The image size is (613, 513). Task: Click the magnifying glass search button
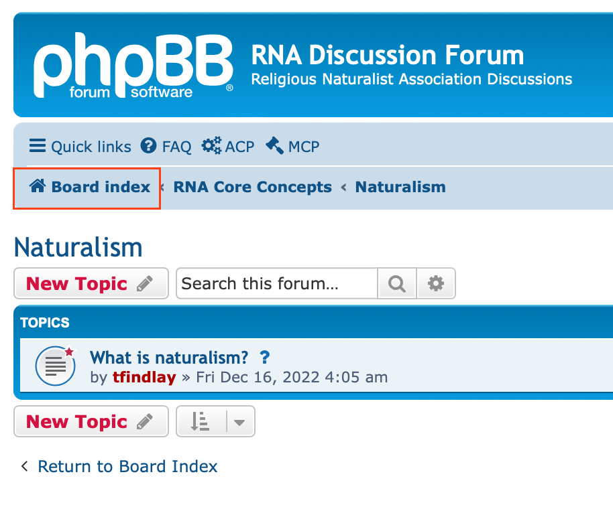tap(397, 284)
